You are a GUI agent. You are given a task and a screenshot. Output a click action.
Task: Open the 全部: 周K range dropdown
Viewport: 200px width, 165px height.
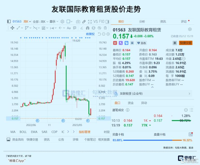click(40, 22)
